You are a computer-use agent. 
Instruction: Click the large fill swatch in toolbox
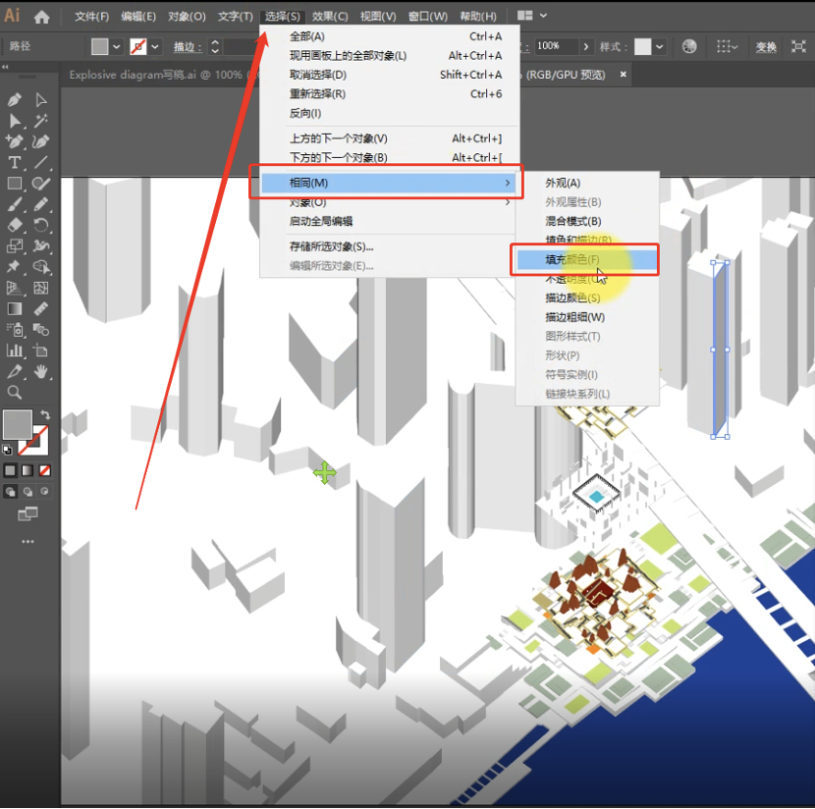tap(18, 425)
